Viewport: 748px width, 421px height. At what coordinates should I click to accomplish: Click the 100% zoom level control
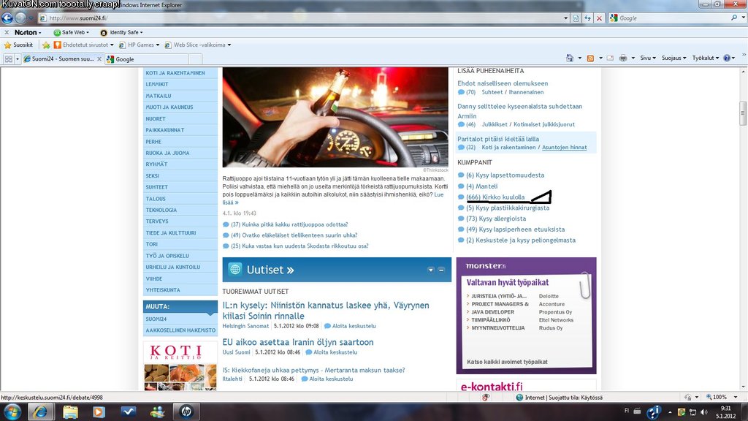719,398
